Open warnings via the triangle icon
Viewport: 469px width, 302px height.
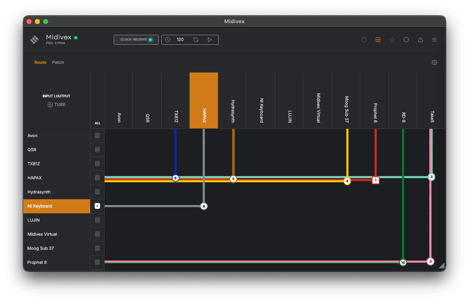coord(420,39)
